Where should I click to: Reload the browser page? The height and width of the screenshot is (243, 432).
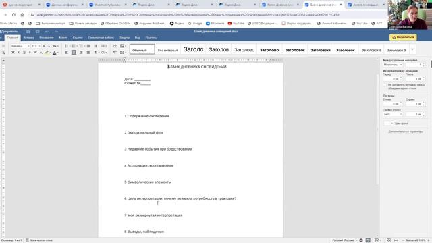click(13, 15)
